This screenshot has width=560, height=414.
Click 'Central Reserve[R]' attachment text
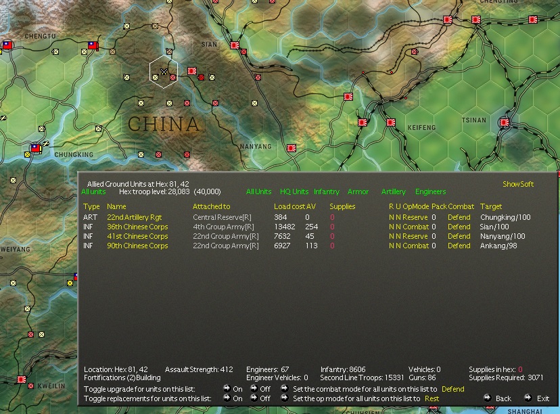pos(222,217)
